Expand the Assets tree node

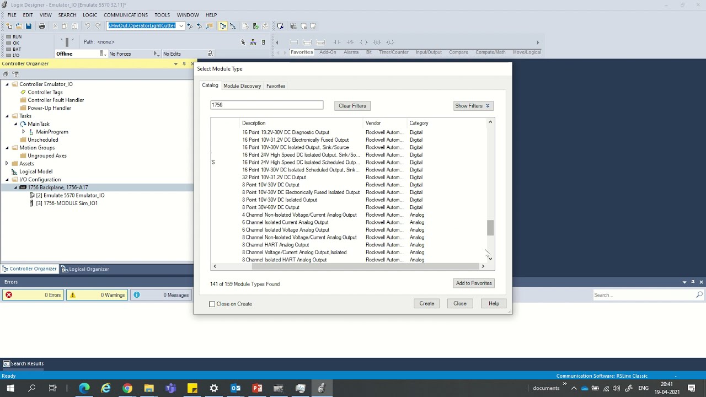pyautogui.click(x=7, y=164)
